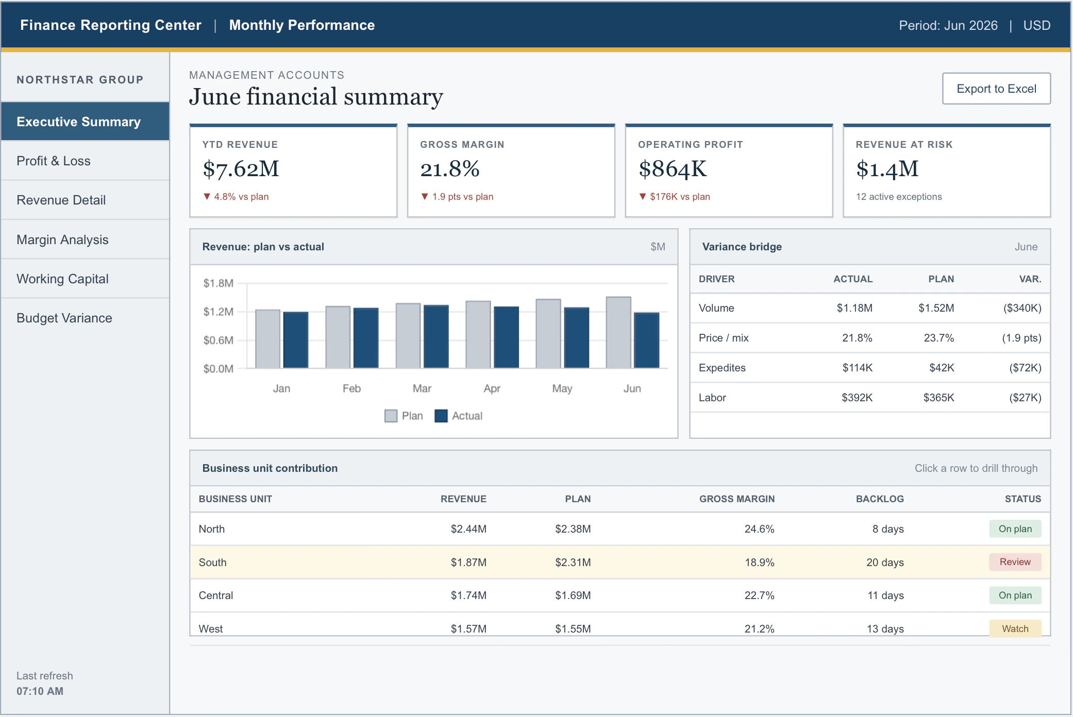Click the On plan badge for Central

(x=1015, y=595)
